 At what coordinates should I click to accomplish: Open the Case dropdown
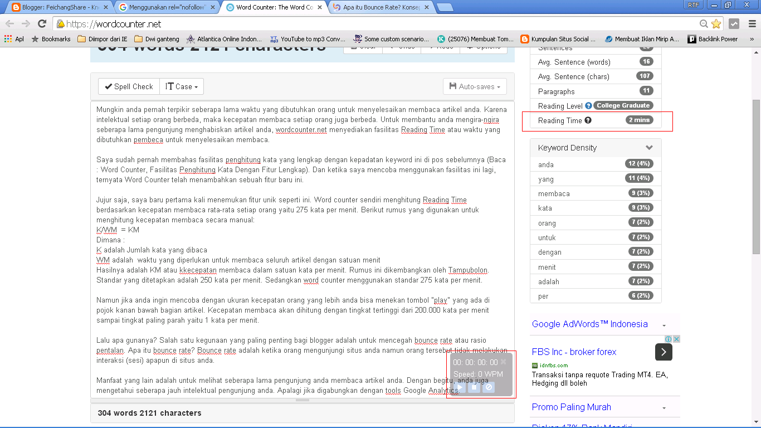click(182, 86)
